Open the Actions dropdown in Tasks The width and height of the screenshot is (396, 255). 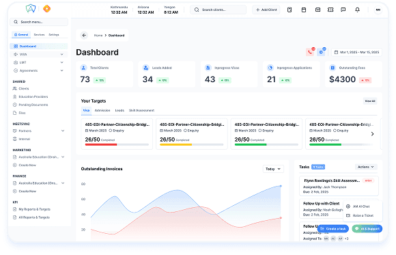pos(366,167)
